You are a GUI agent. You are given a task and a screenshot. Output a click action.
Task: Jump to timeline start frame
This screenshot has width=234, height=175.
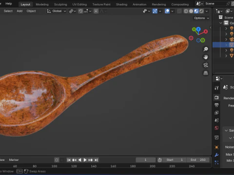coord(69,160)
